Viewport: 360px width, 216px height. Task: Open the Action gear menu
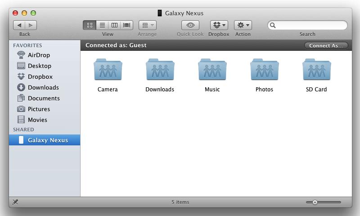(x=243, y=25)
